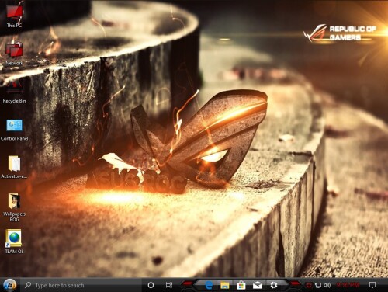388x292 pixels.
Task: Select the Network desktop icon
Action: coord(14,53)
